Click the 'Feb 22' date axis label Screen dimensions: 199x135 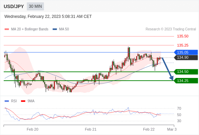point(149,129)
